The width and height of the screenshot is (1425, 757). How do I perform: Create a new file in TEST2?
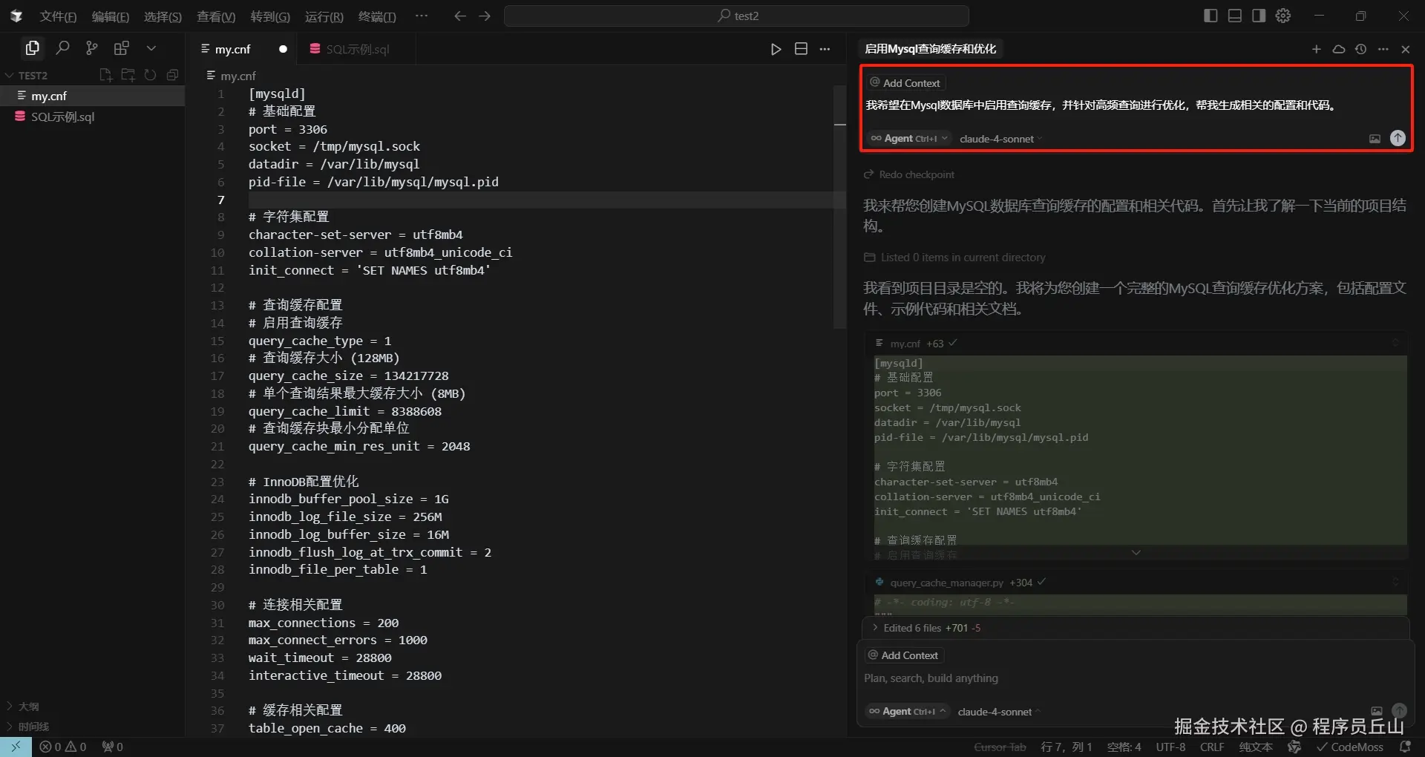pyautogui.click(x=105, y=75)
